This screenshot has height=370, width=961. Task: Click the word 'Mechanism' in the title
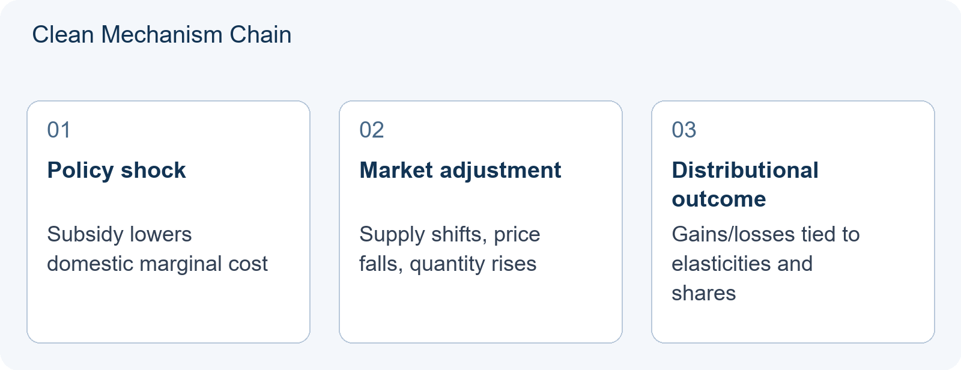click(162, 35)
